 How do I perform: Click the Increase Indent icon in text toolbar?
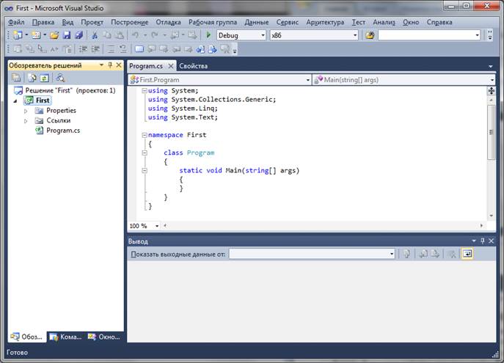click(95, 49)
